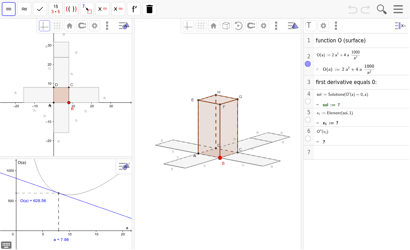Toggle the 3D graphics view style bar

pos(293,26)
